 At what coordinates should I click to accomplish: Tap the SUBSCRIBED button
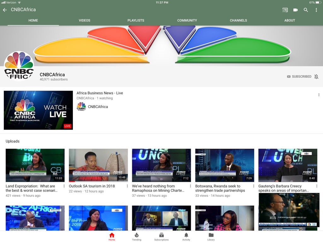point(299,76)
